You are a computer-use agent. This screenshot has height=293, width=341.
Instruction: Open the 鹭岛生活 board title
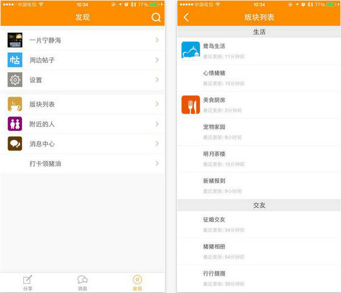214,46
